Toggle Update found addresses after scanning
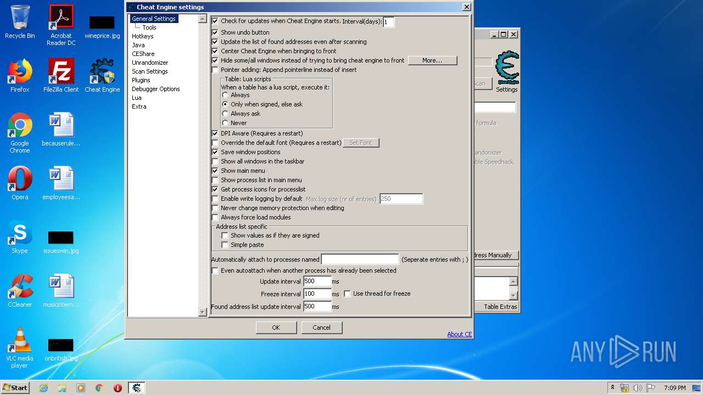The height and width of the screenshot is (395, 703). pos(215,42)
